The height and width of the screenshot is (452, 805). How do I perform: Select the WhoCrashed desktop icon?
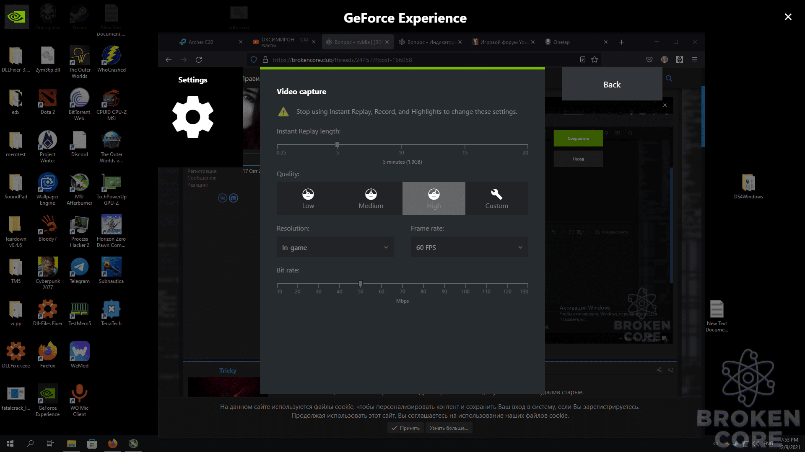112,59
